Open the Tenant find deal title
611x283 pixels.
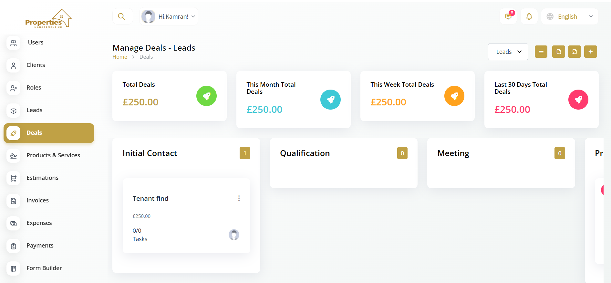[x=150, y=199]
